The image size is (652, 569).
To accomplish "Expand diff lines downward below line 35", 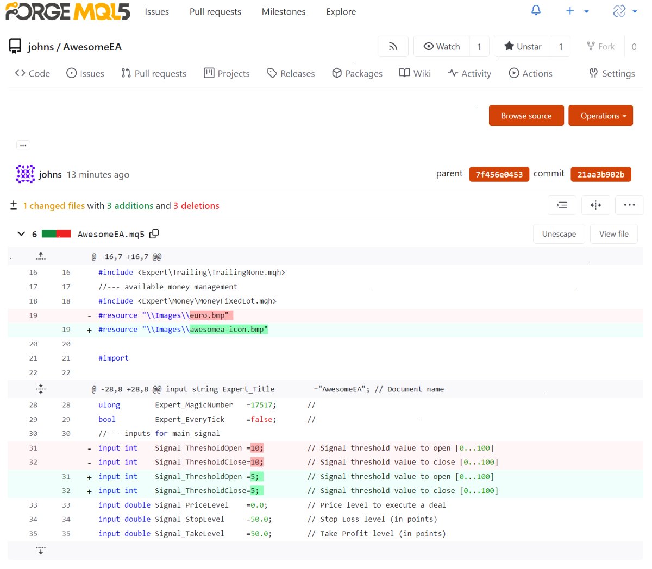I will click(x=41, y=551).
